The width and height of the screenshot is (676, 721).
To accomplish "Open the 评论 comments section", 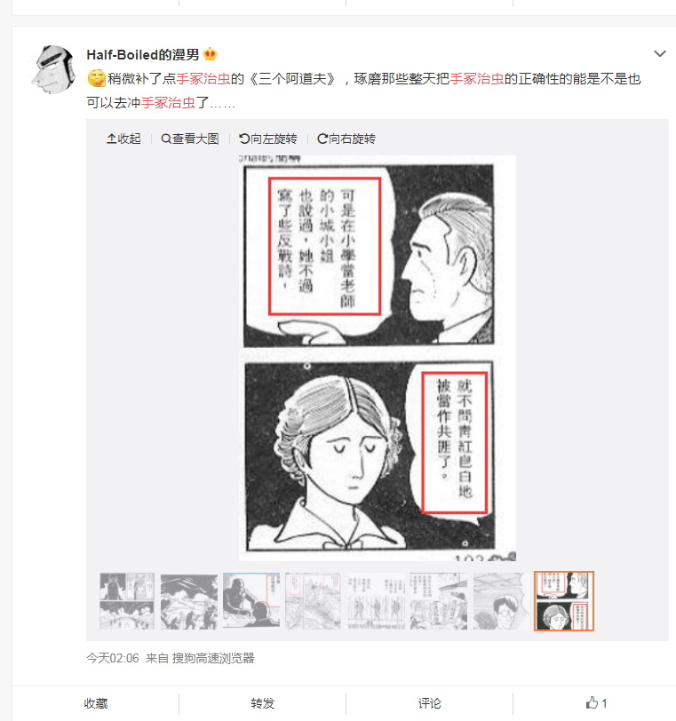I will [430, 703].
